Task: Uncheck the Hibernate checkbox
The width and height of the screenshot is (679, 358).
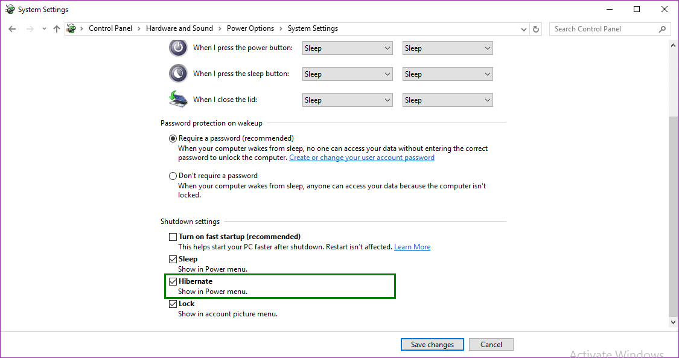Action: (x=173, y=281)
